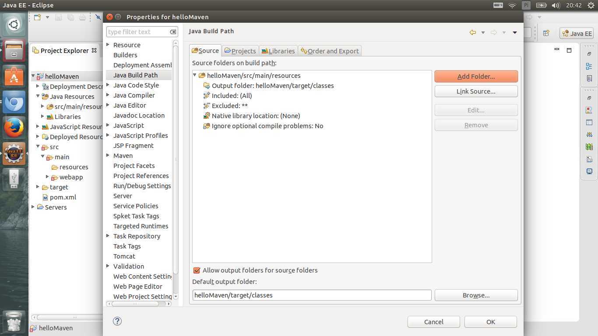Viewport: 598px width, 336px height.
Task: Open the Targeted Runtimes page
Action: pyautogui.click(x=141, y=226)
